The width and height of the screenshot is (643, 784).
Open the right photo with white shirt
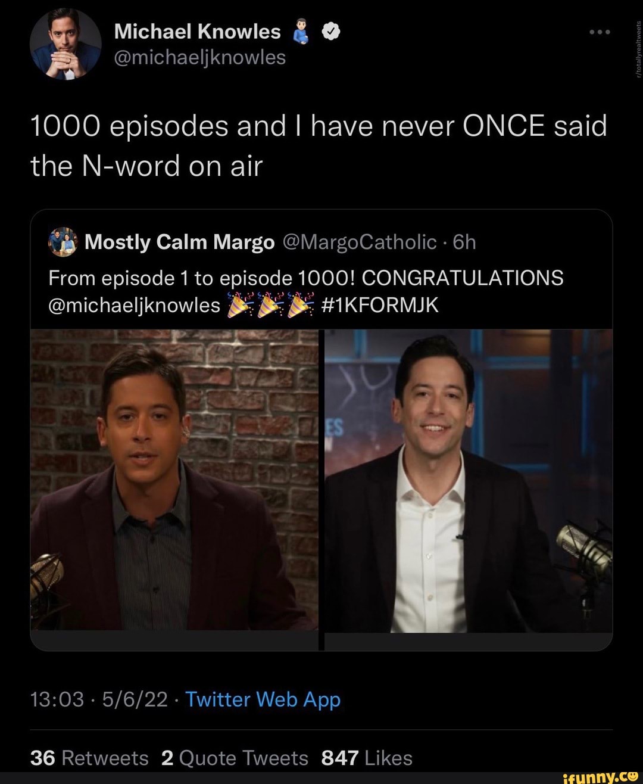click(469, 480)
